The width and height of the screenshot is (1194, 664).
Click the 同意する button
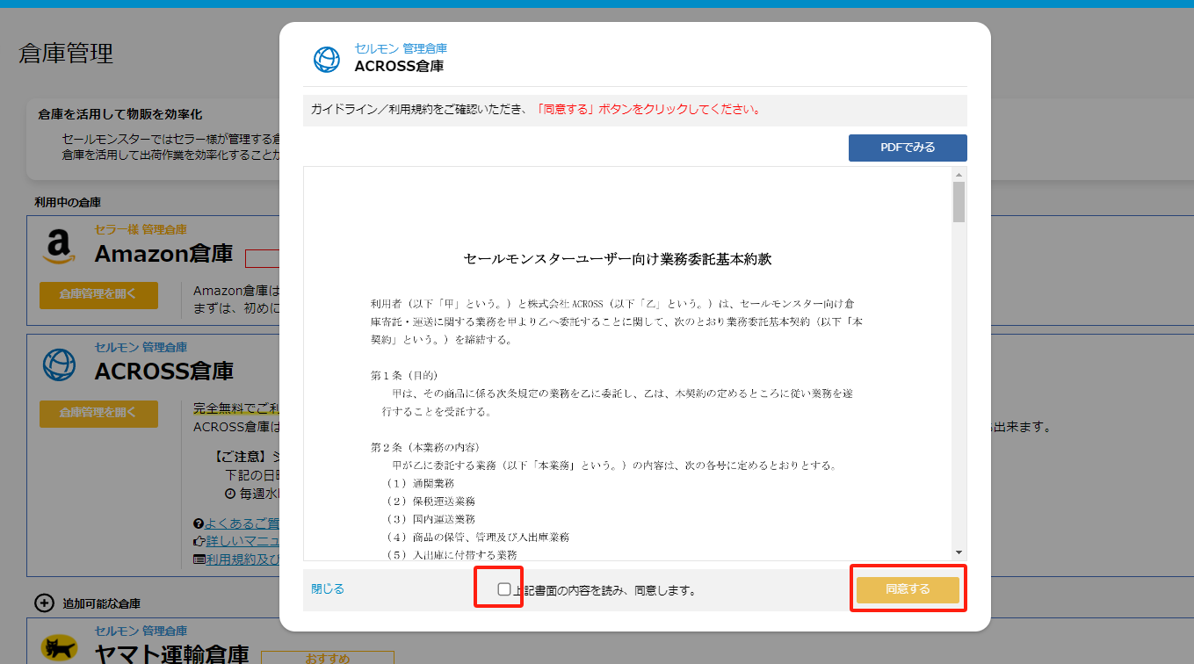pyautogui.click(x=908, y=589)
